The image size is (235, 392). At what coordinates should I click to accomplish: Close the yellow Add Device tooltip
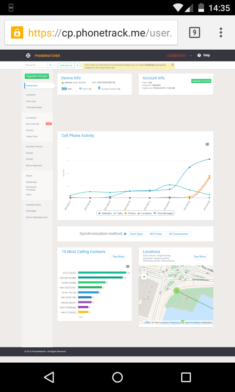[173, 65]
